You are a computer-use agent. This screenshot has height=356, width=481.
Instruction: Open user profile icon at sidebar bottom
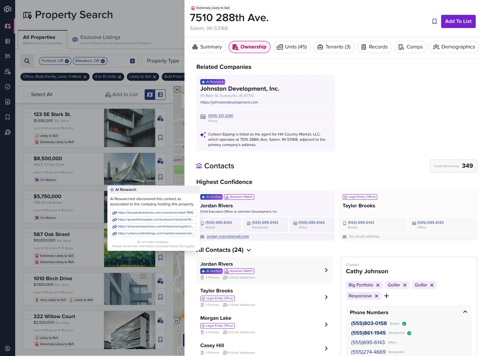8,348
